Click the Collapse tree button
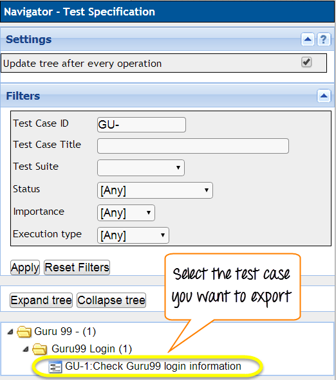The width and height of the screenshot is (336, 380). pos(111,300)
